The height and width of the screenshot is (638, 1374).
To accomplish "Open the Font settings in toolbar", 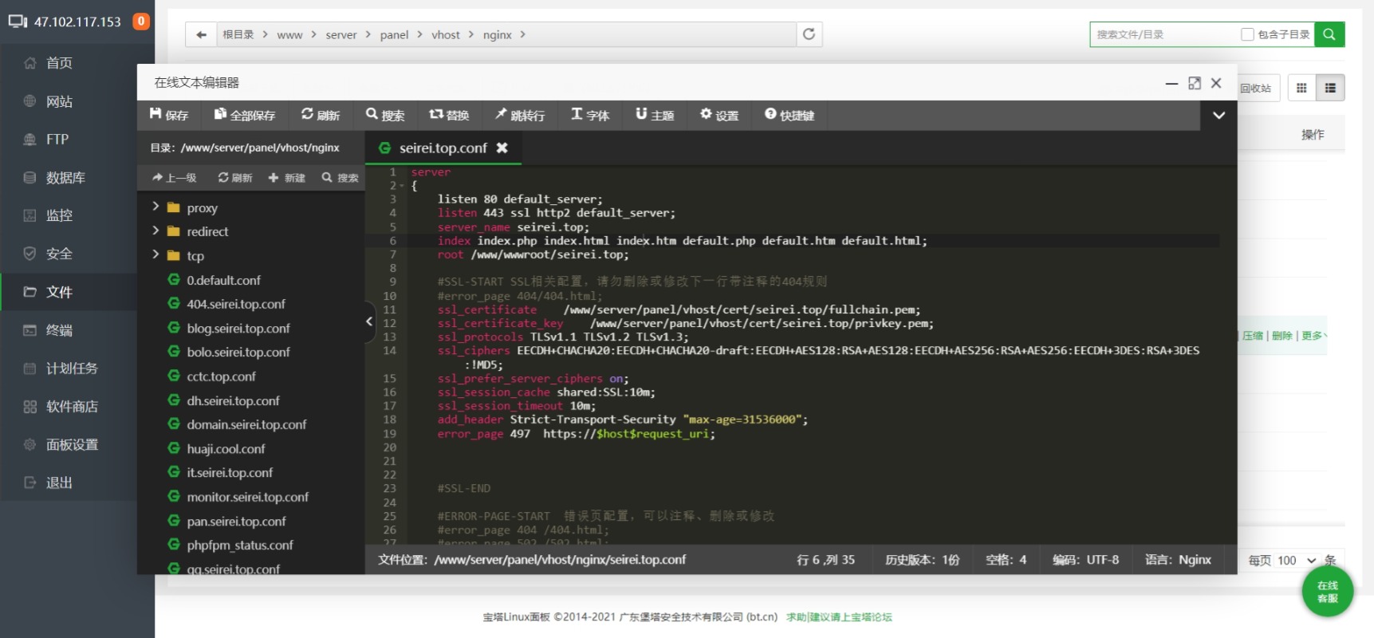I will [x=589, y=115].
